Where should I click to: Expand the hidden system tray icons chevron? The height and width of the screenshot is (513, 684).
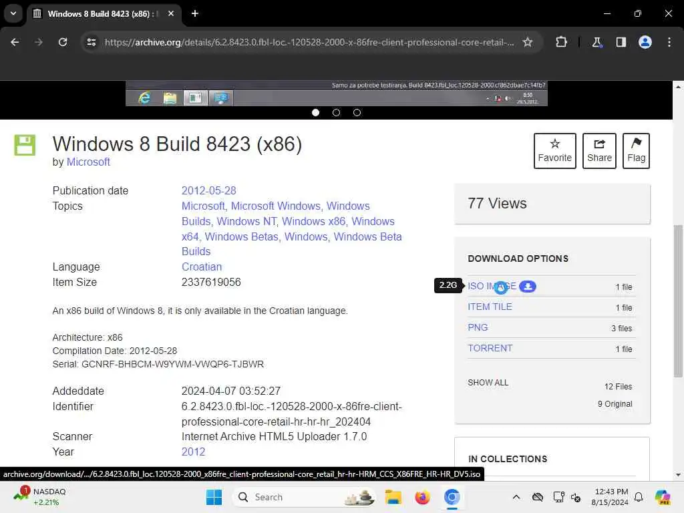516,497
